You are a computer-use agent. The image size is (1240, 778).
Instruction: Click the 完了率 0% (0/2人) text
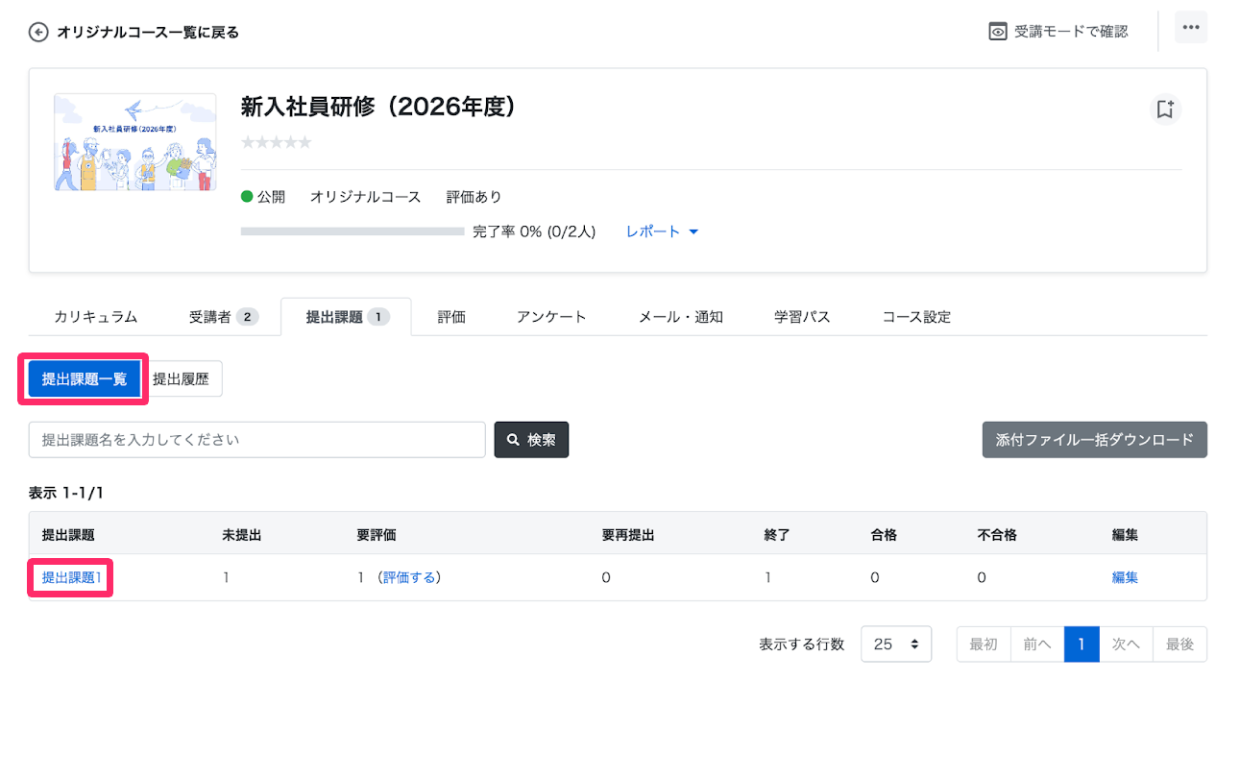coord(534,231)
